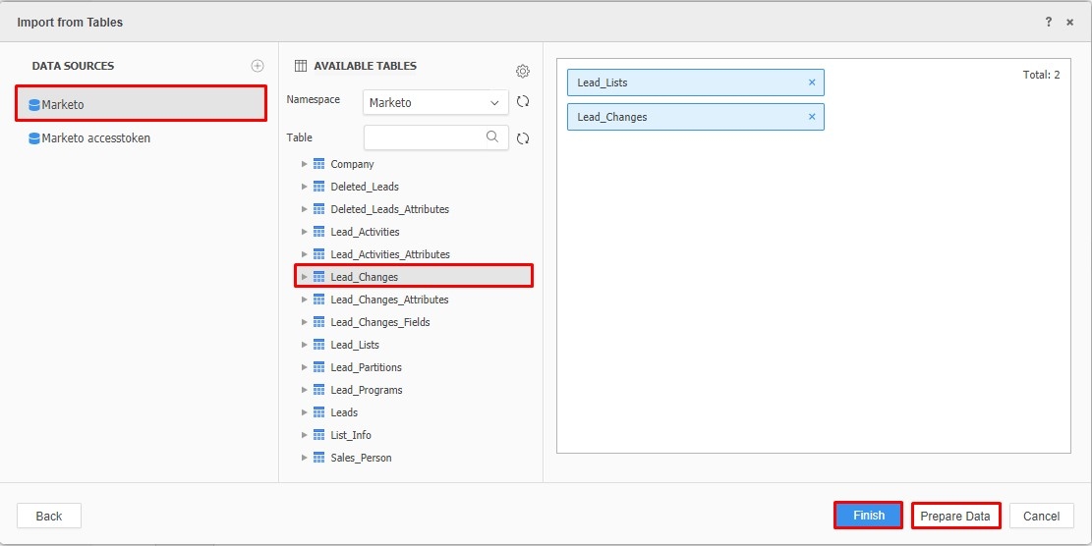
Task: Select Lead_Activities table icon
Action: point(319,232)
